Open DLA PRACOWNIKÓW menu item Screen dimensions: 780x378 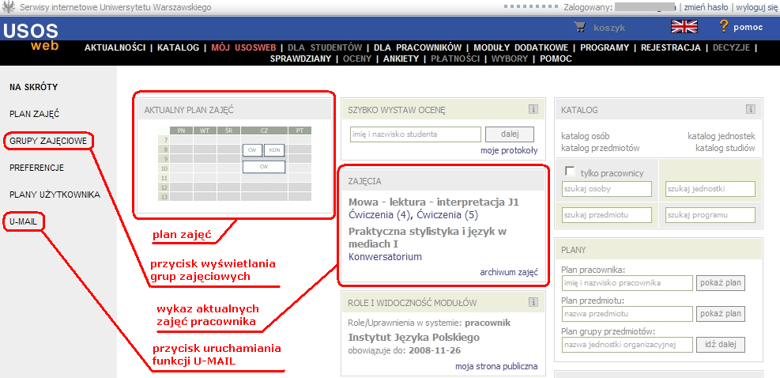click(x=418, y=47)
